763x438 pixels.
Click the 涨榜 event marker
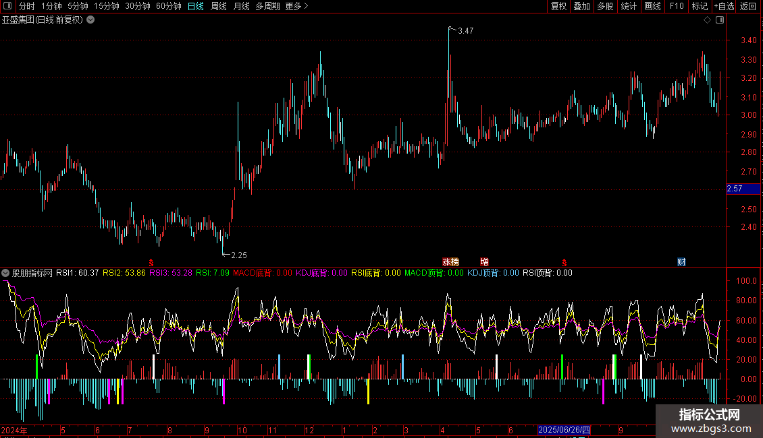tap(450, 261)
